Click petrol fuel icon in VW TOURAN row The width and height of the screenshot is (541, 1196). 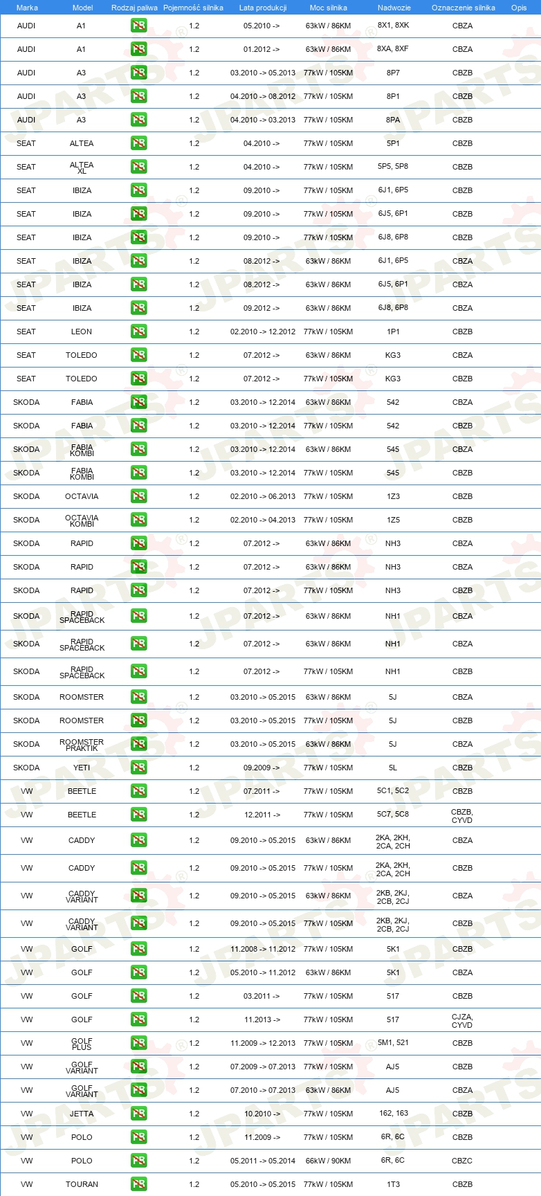pos(138,1184)
